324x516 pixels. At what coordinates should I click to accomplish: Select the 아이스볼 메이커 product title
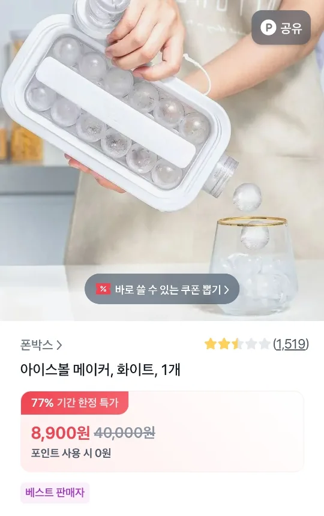100,370
